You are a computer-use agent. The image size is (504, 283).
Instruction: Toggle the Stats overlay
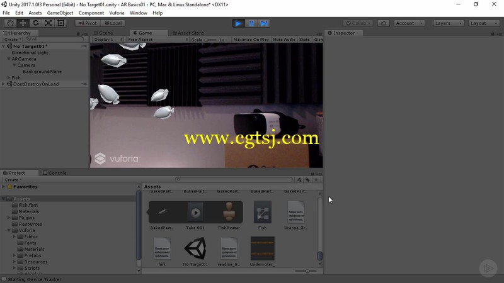point(304,40)
